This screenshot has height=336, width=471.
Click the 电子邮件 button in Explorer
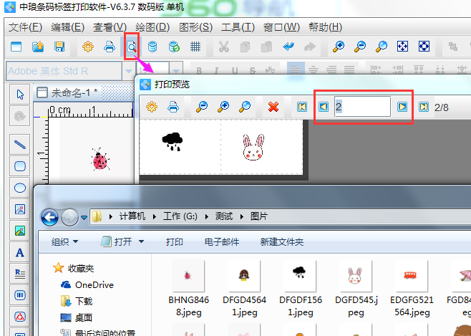(221, 242)
